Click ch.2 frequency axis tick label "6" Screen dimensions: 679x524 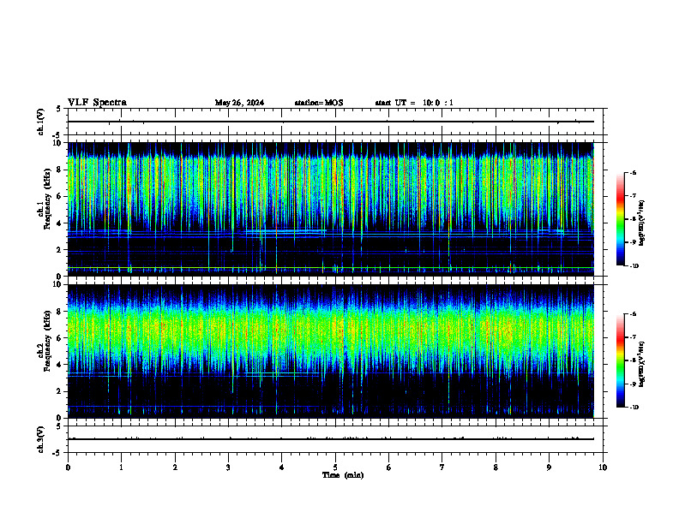[58, 338]
